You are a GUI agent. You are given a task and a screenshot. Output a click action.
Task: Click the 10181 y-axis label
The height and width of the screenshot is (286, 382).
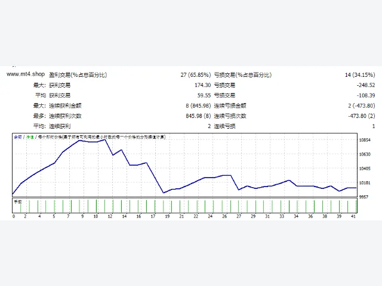click(365, 183)
